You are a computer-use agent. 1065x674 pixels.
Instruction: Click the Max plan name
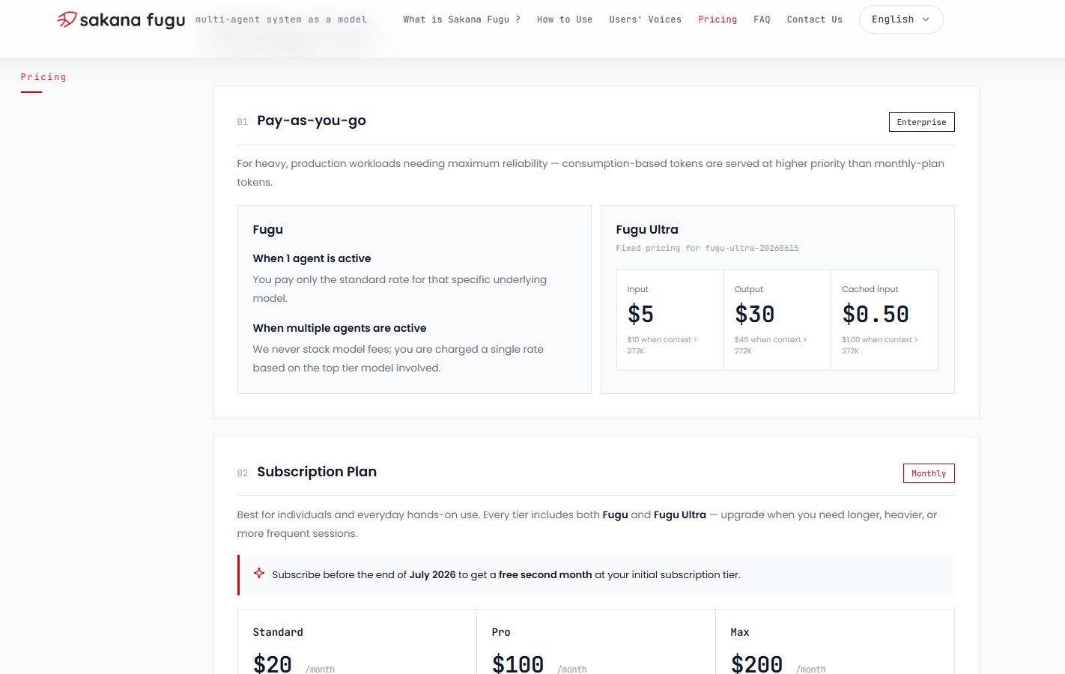(740, 632)
